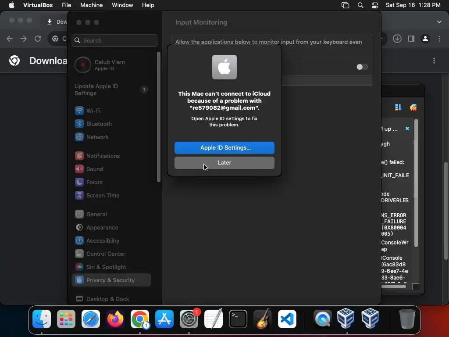
Task: Click the Downloads tab in Chrome
Action: tap(57, 22)
